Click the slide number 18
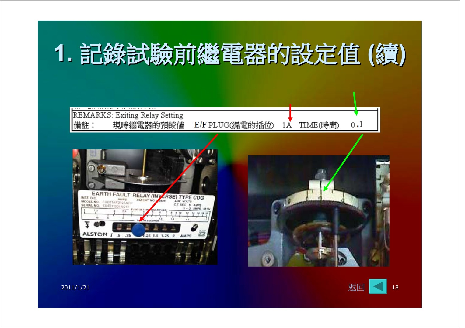The image size is (465, 328). [x=395, y=288]
